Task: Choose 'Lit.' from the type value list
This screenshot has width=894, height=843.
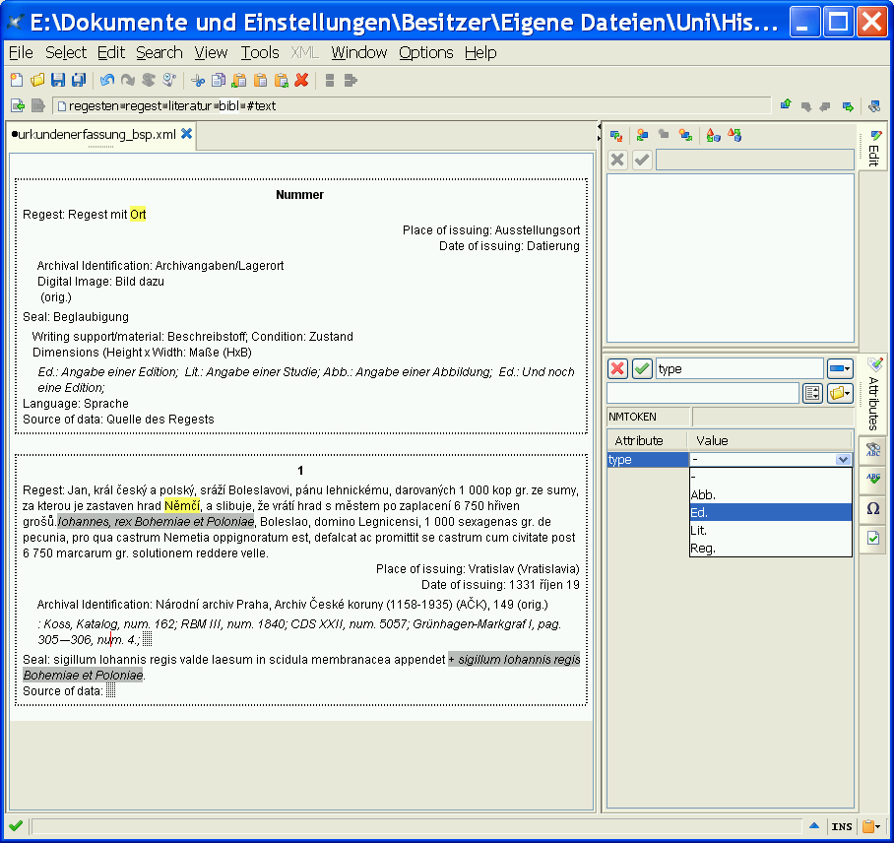Action: [x=770, y=530]
